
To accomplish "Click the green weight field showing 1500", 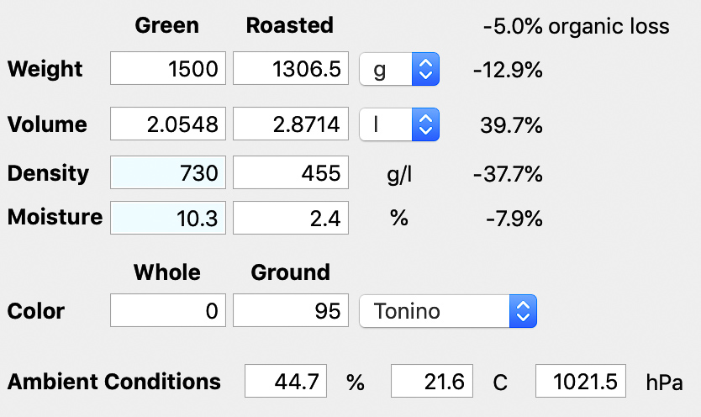I will pyautogui.click(x=168, y=68).
